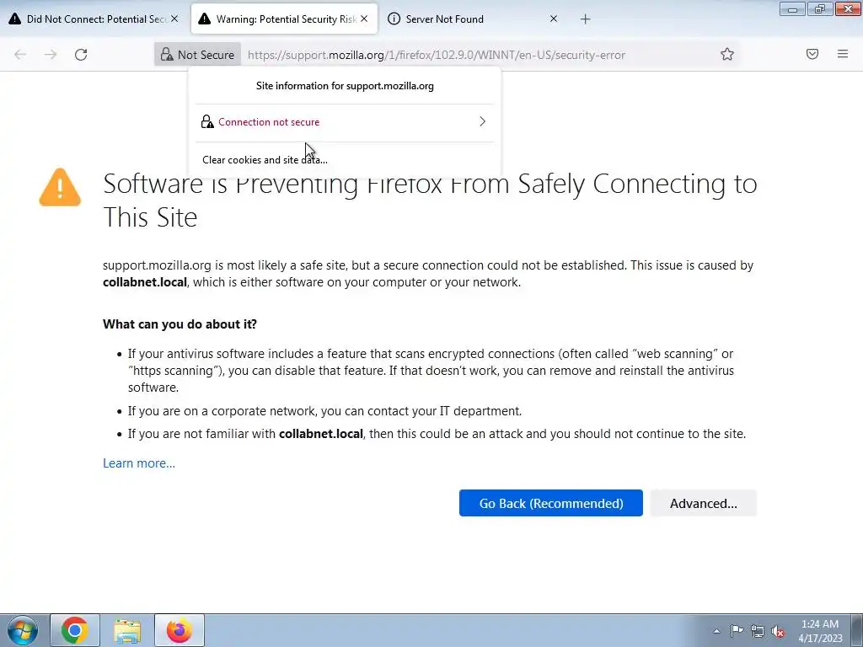
Task: Launch Chrome from the taskbar
Action: tap(75, 630)
